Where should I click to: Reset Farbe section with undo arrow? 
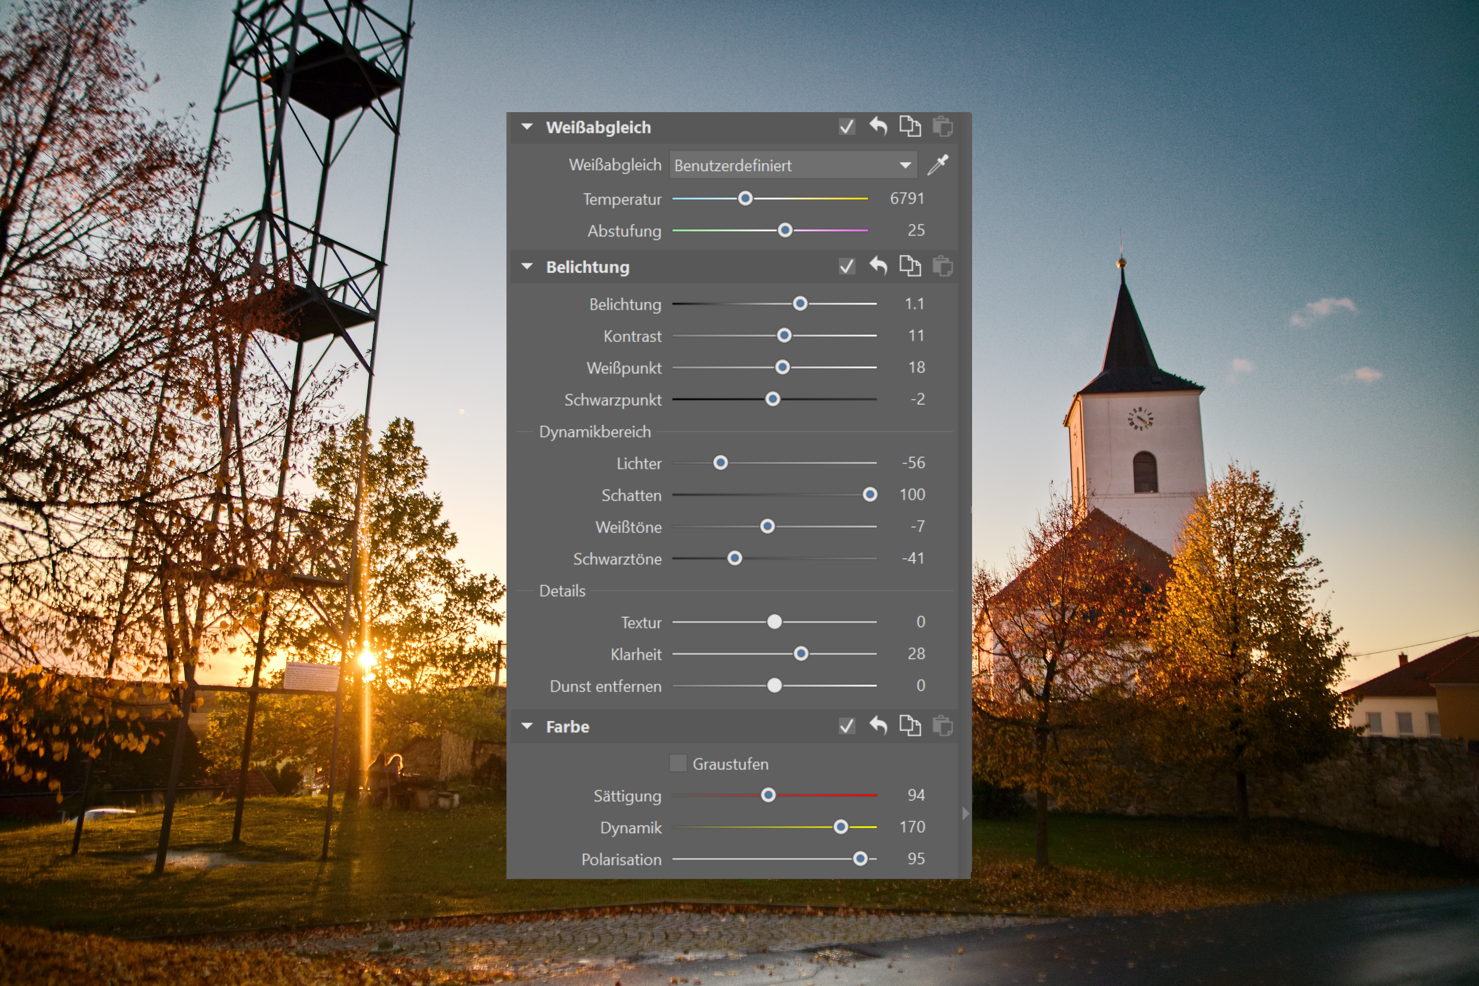(x=879, y=726)
